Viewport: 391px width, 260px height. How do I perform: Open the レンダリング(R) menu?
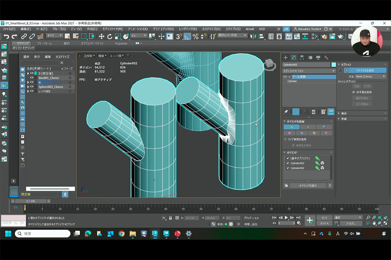pos(188,29)
